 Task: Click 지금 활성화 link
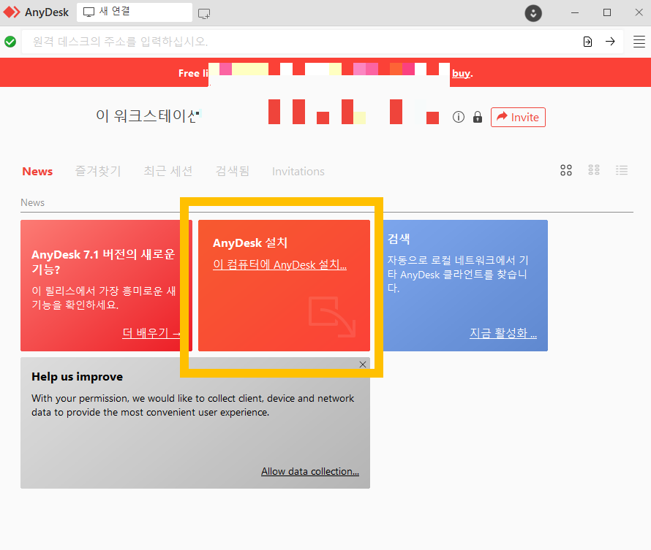tap(503, 333)
